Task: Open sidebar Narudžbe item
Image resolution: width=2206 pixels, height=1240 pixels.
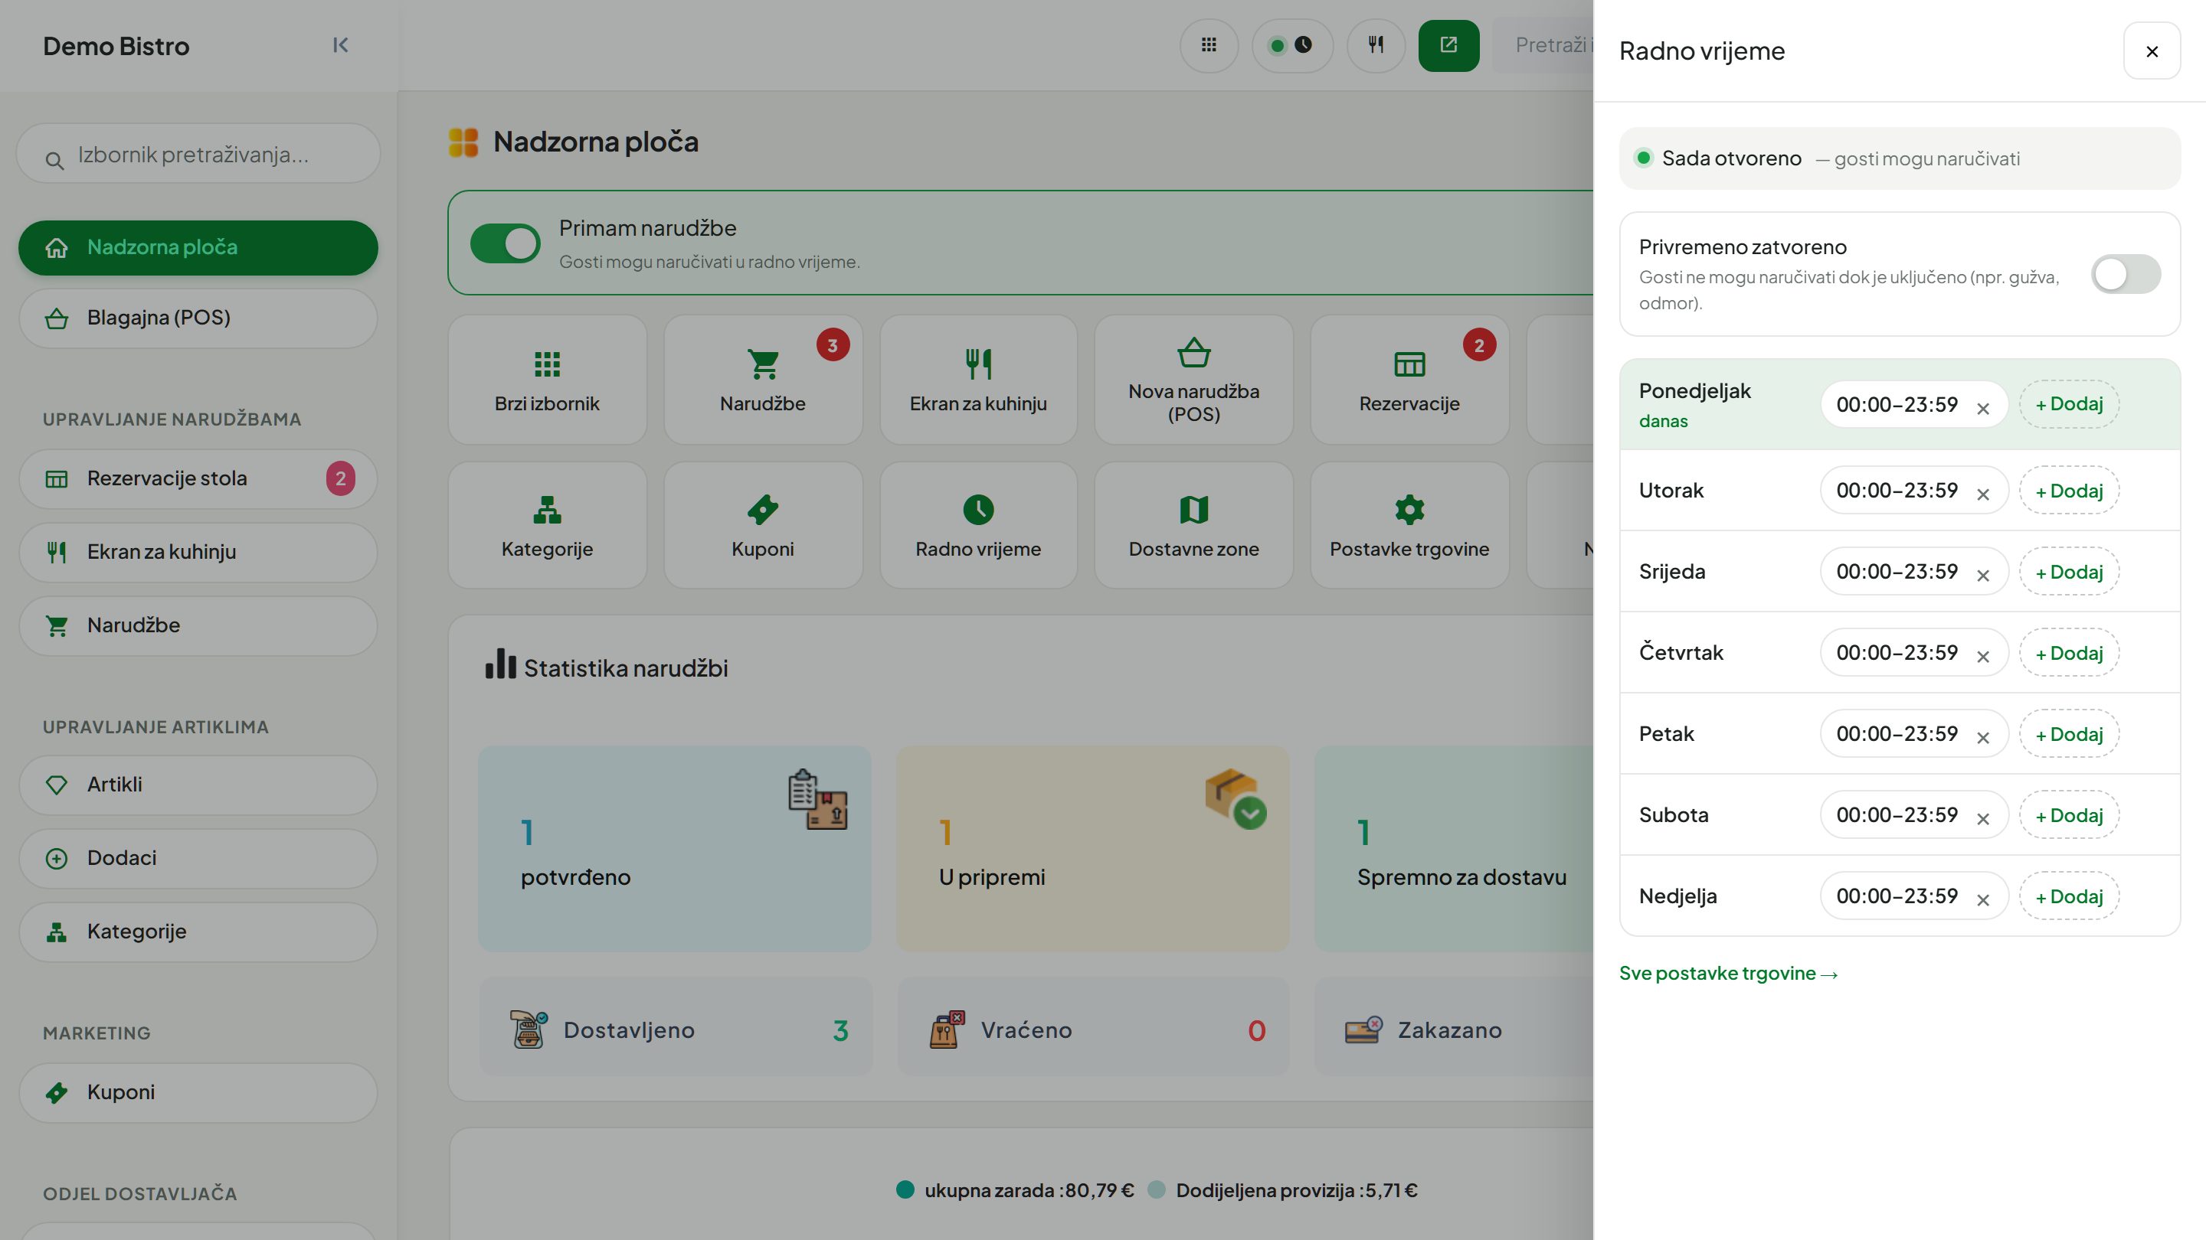Action: [x=198, y=626]
